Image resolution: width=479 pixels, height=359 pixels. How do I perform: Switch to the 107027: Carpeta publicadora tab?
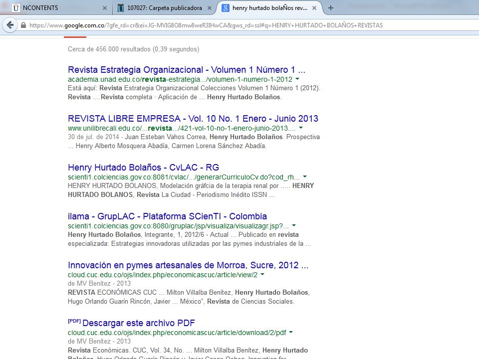(164, 8)
